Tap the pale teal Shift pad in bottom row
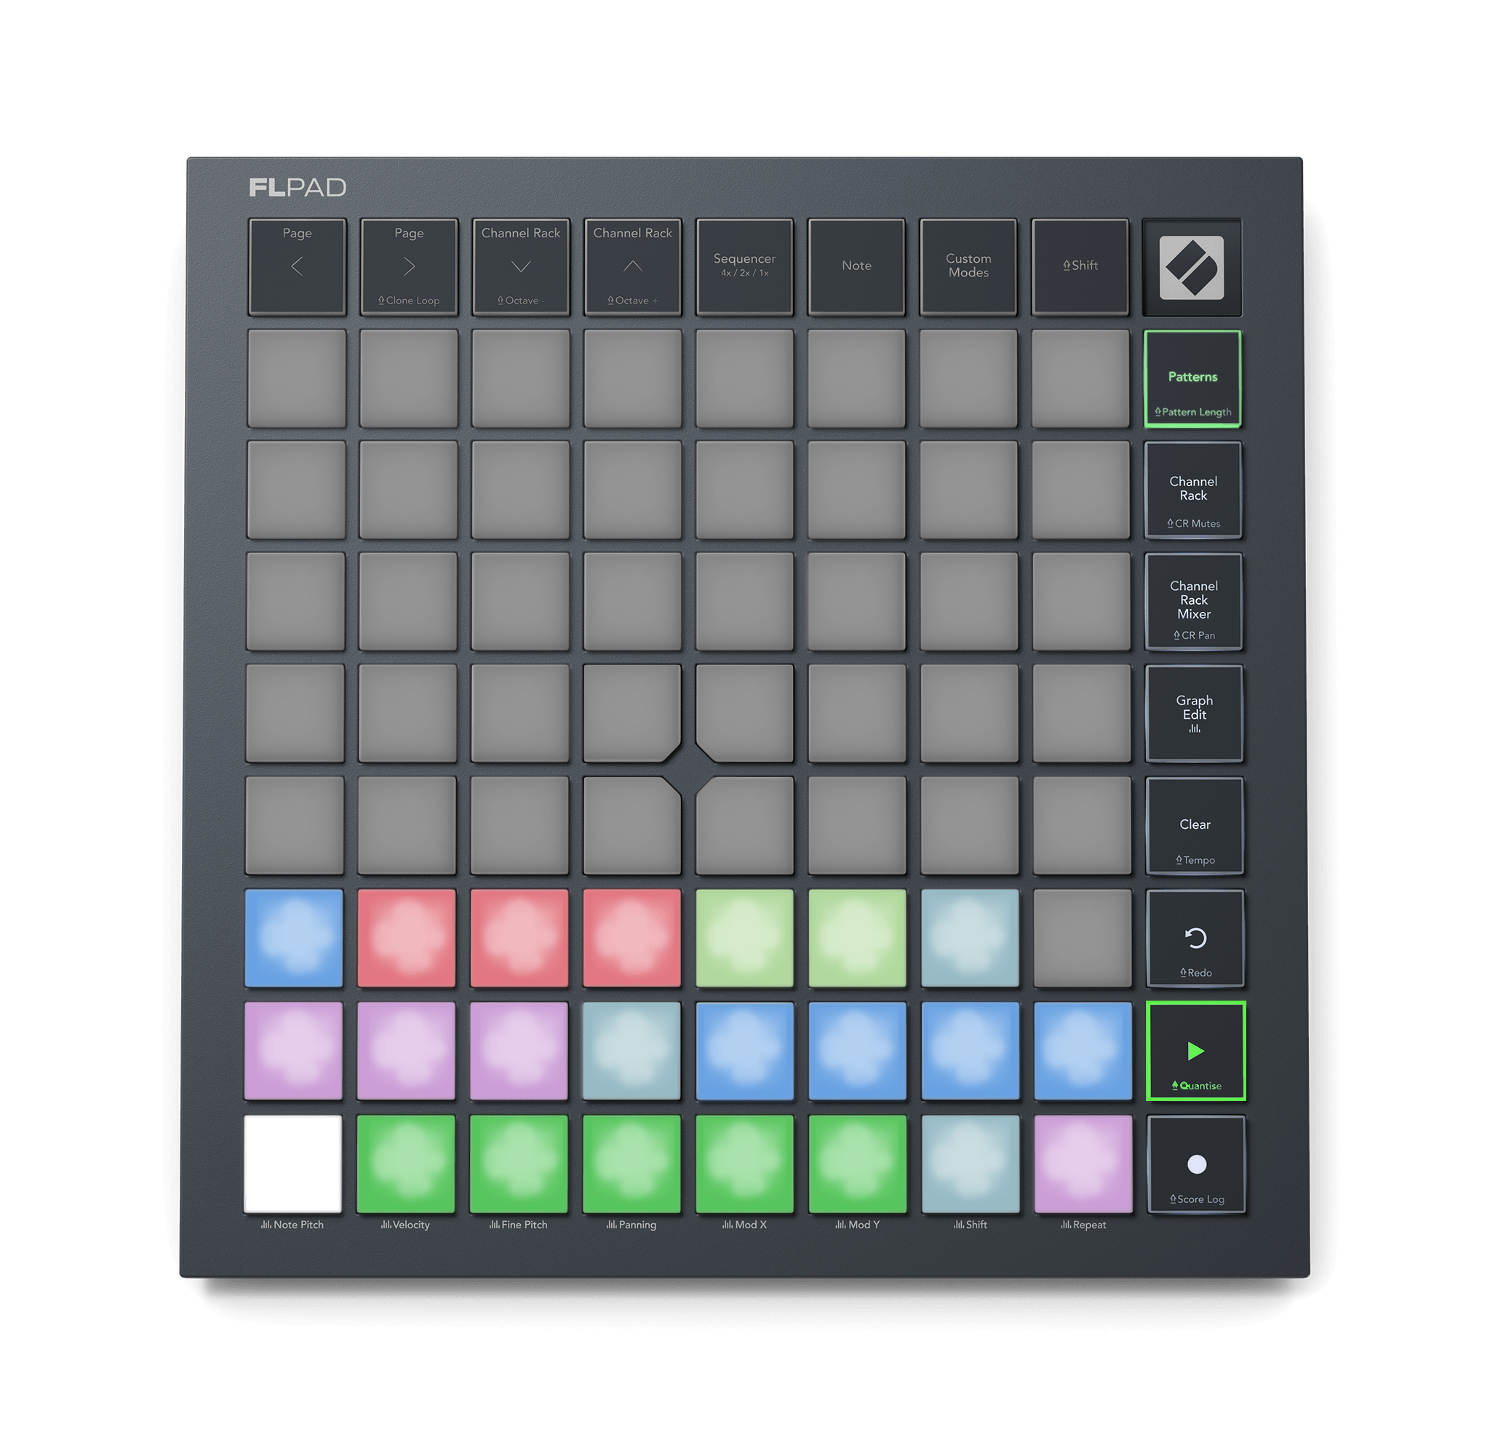 [970, 1164]
